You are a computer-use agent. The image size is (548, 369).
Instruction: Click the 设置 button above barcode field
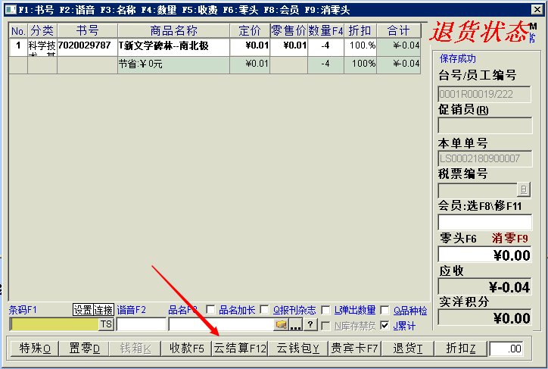point(83,310)
